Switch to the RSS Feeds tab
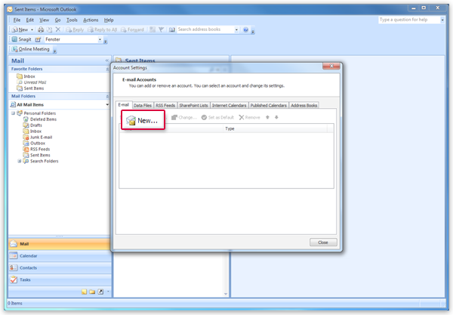The image size is (453, 315). pos(165,106)
